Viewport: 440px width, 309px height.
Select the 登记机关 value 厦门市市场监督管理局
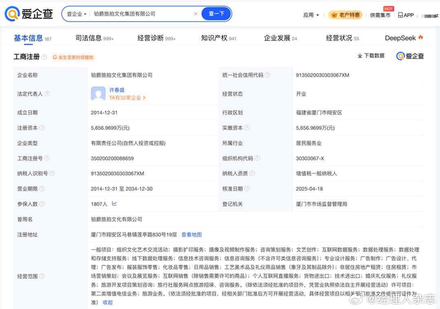(321, 204)
